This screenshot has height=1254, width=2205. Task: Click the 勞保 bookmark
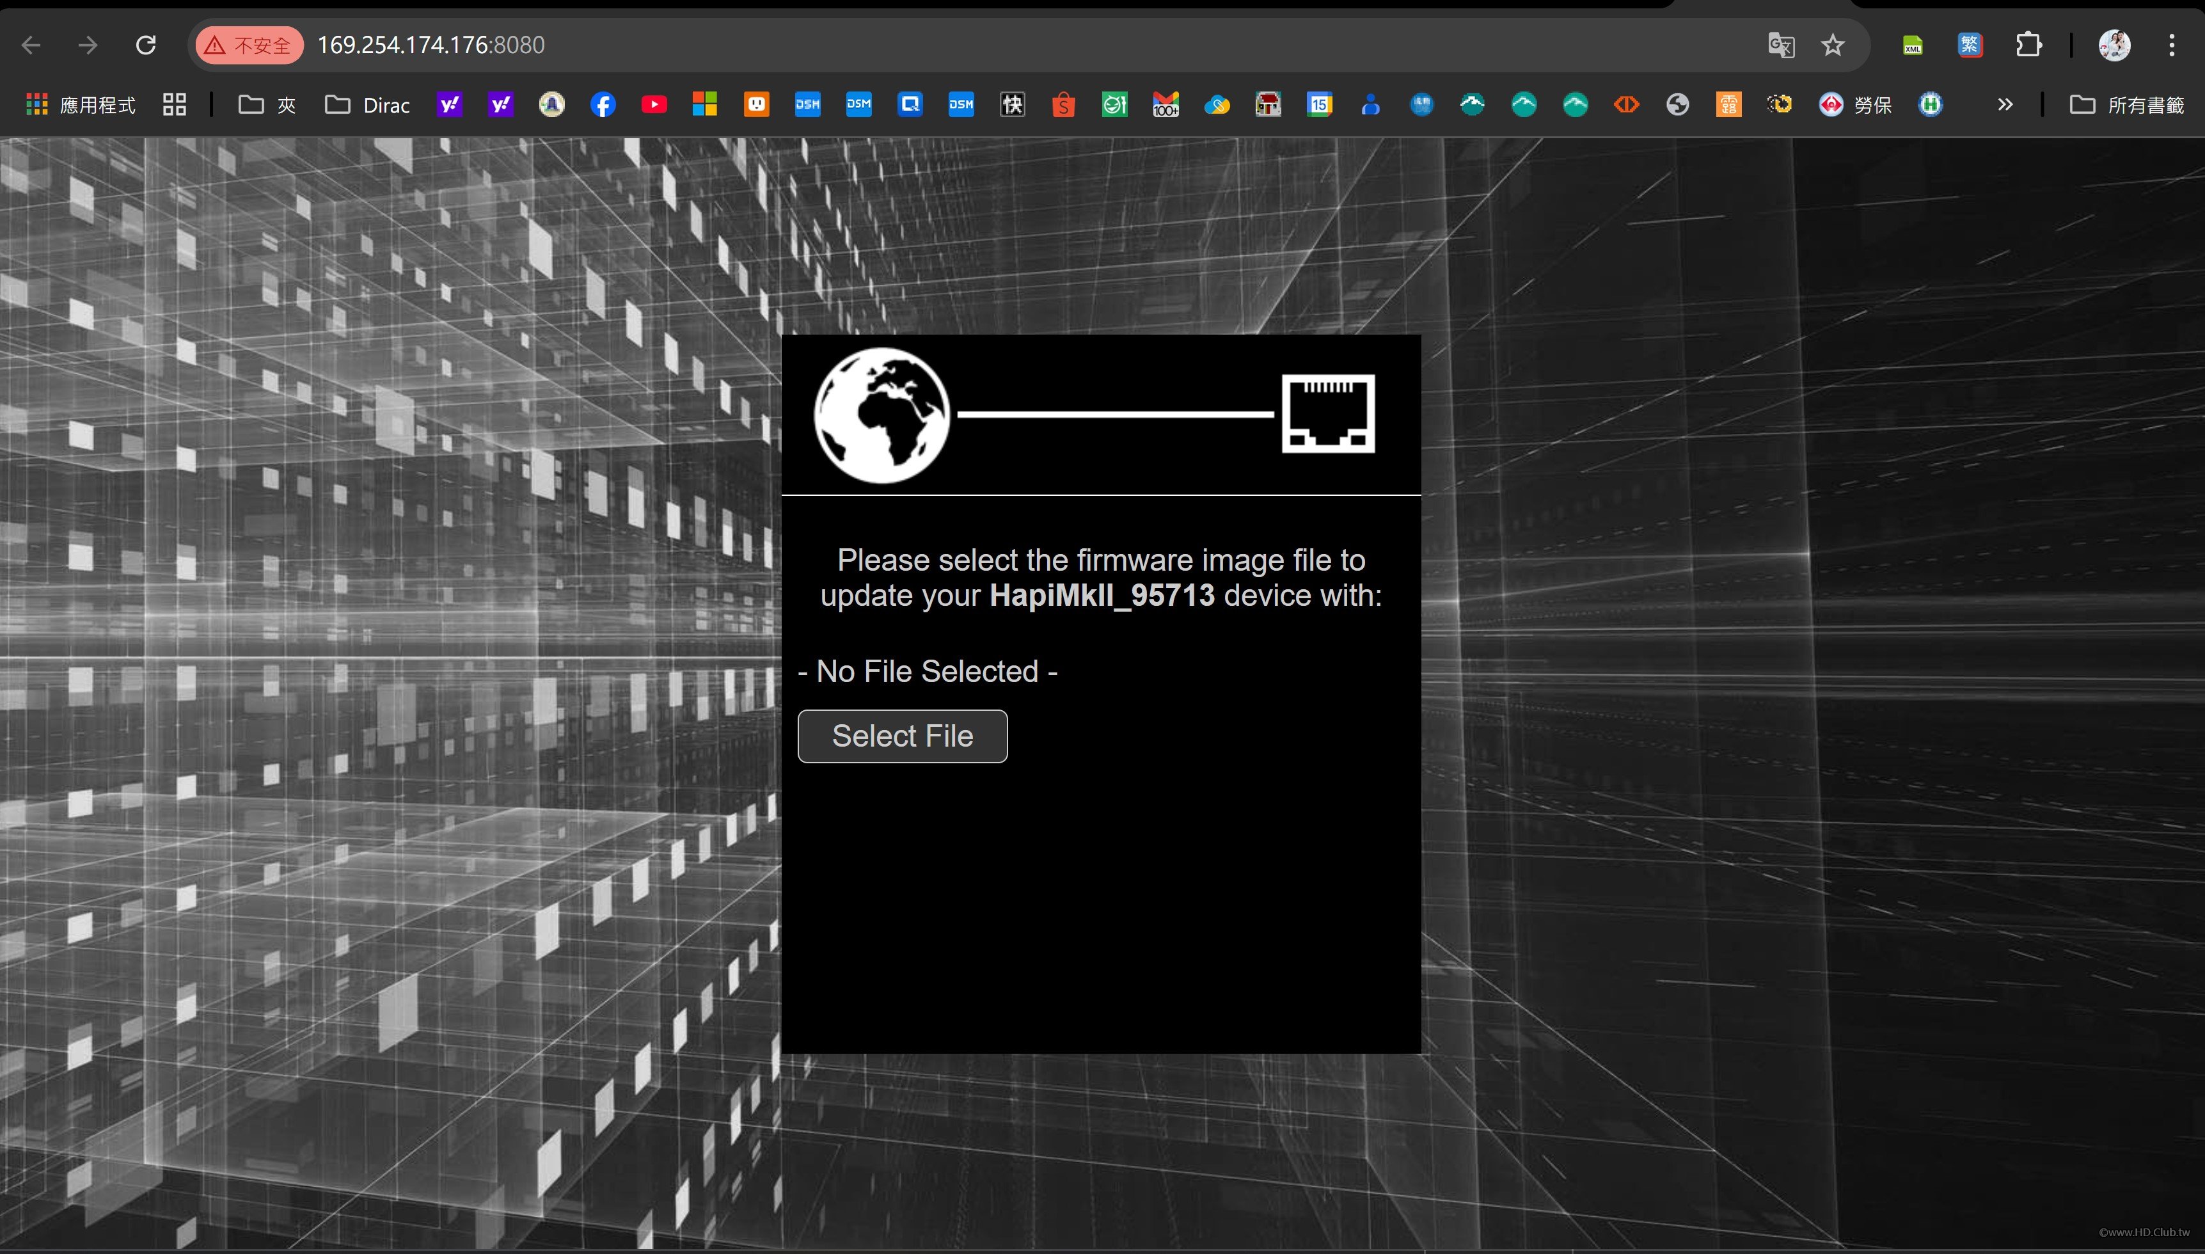[x=1856, y=105]
